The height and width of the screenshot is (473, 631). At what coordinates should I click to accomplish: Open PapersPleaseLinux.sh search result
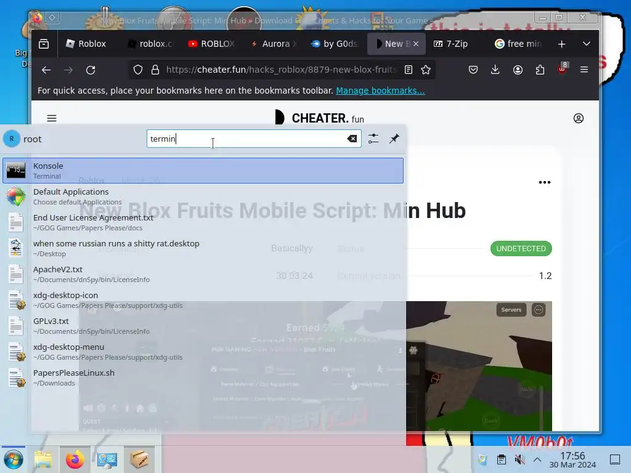tap(203, 378)
